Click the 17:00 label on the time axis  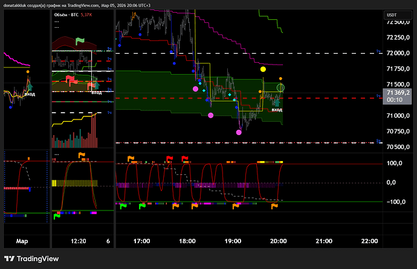coord(141,241)
